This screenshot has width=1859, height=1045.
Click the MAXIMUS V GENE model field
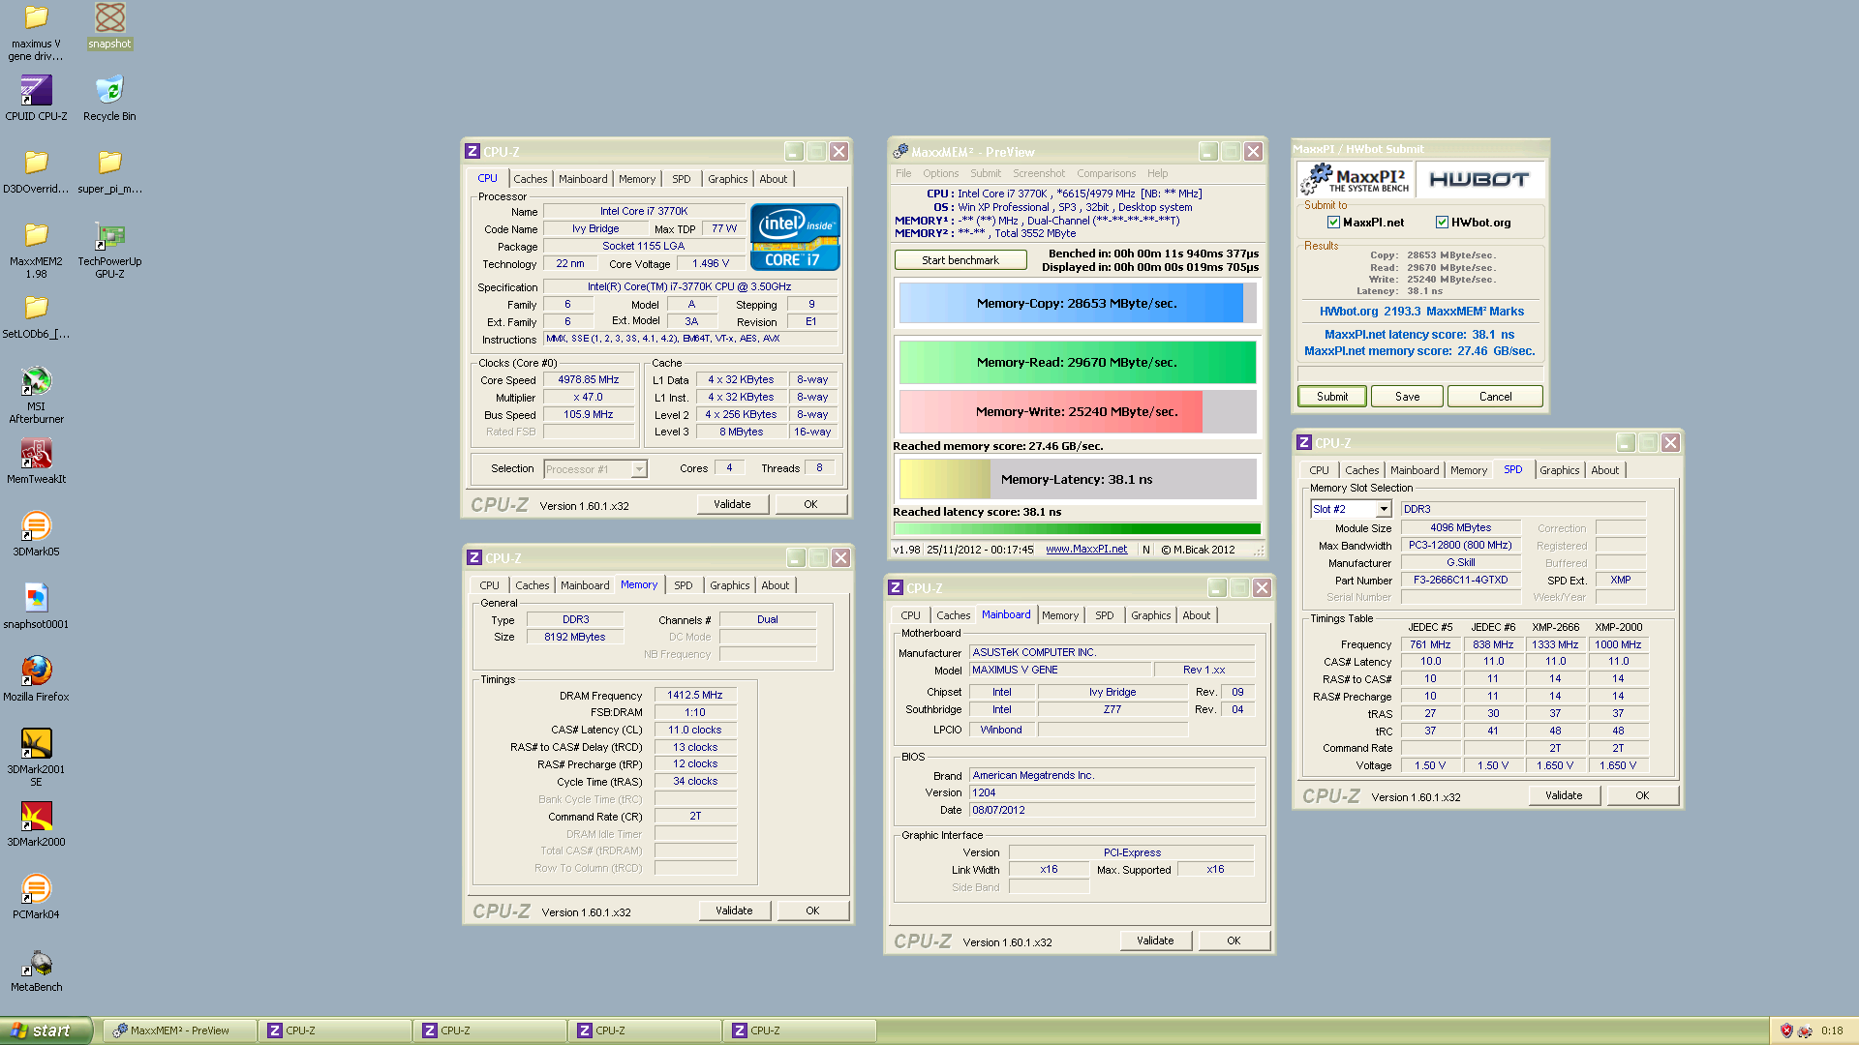tap(1060, 670)
